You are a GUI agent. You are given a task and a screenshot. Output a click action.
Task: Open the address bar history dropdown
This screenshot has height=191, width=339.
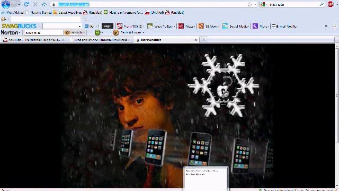point(255,5)
